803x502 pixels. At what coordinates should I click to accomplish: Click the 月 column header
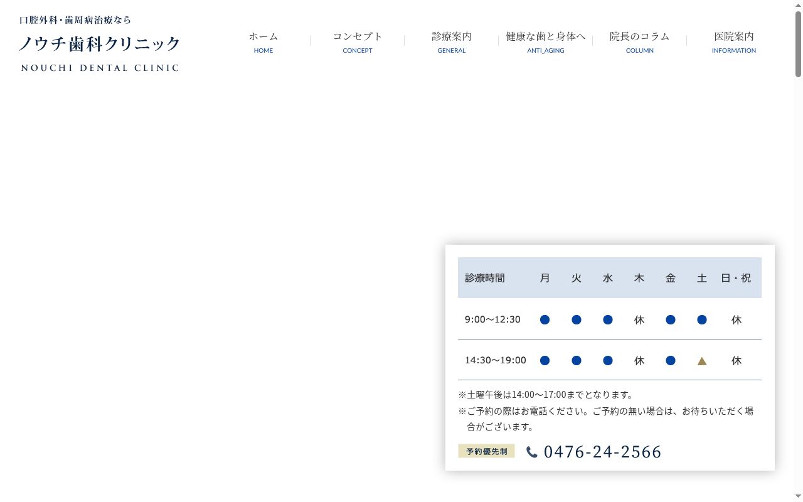pos(545,278)
